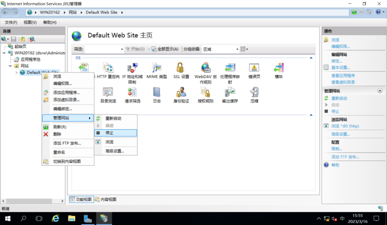Screen dimensions: 387x225
Task: Click the green refresh icon beside address bar
Action: tap(354, 12)
